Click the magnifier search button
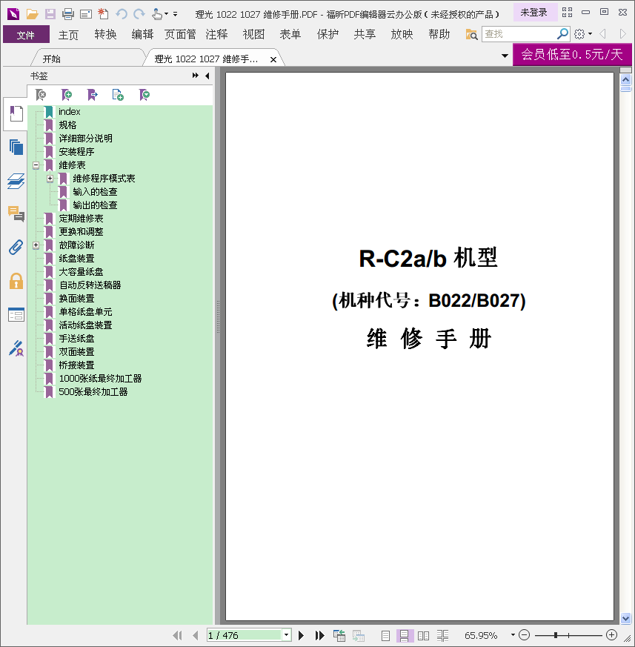 pyautogui.click(x=563, y=34)
